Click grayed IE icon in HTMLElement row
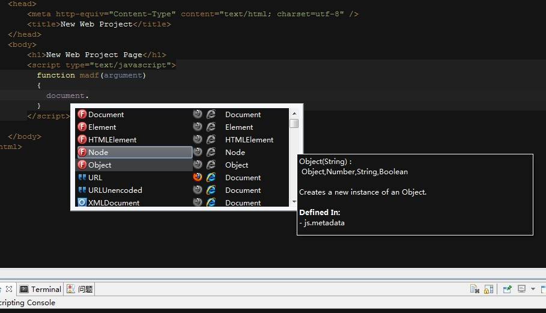The image size is (546, 313). [x=211, y=139]
